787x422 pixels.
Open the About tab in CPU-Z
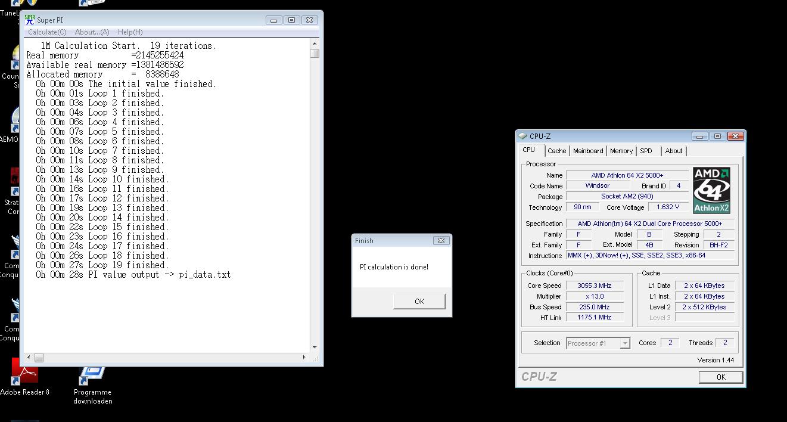pyautogui.click(x=674, y=151)
